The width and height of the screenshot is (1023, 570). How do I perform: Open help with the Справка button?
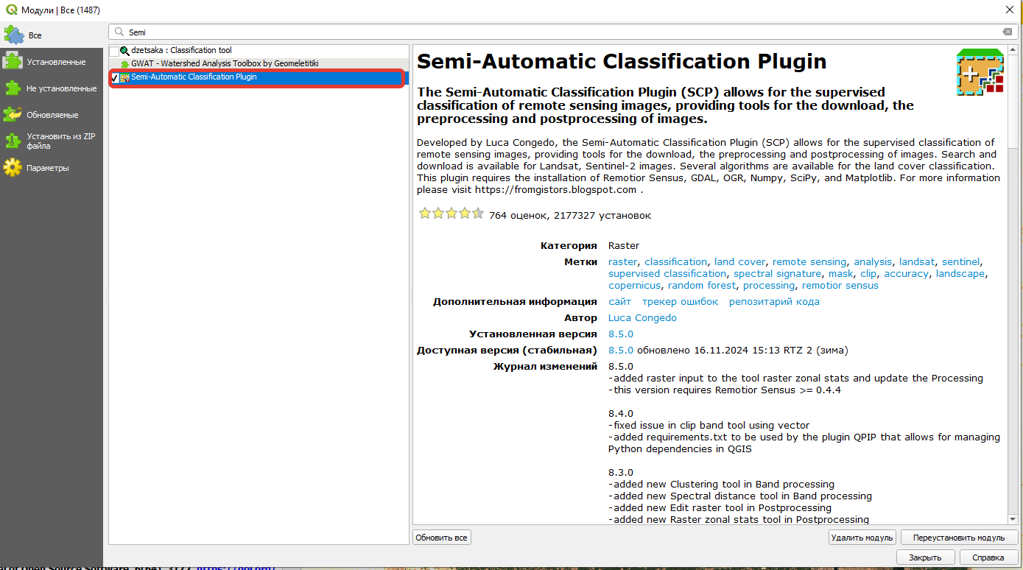coord(988,557)
